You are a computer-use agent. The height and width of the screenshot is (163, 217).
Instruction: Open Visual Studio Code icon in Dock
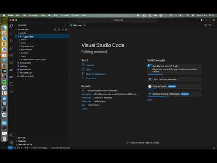point(4,115)
